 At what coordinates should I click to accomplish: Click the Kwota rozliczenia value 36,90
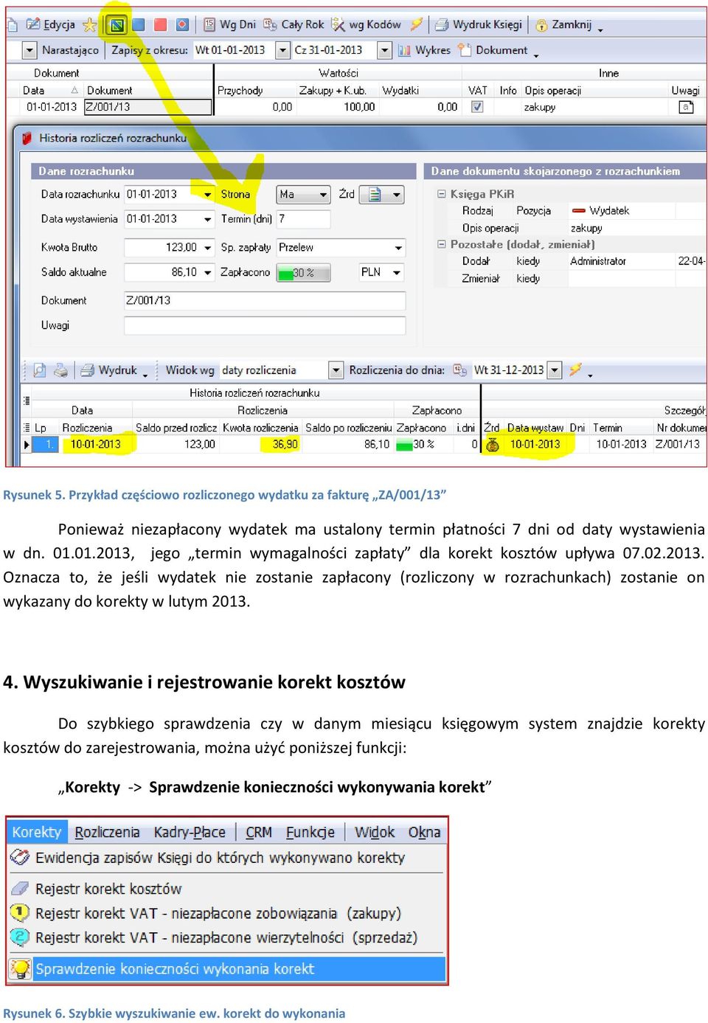click(x=285, y=444)
